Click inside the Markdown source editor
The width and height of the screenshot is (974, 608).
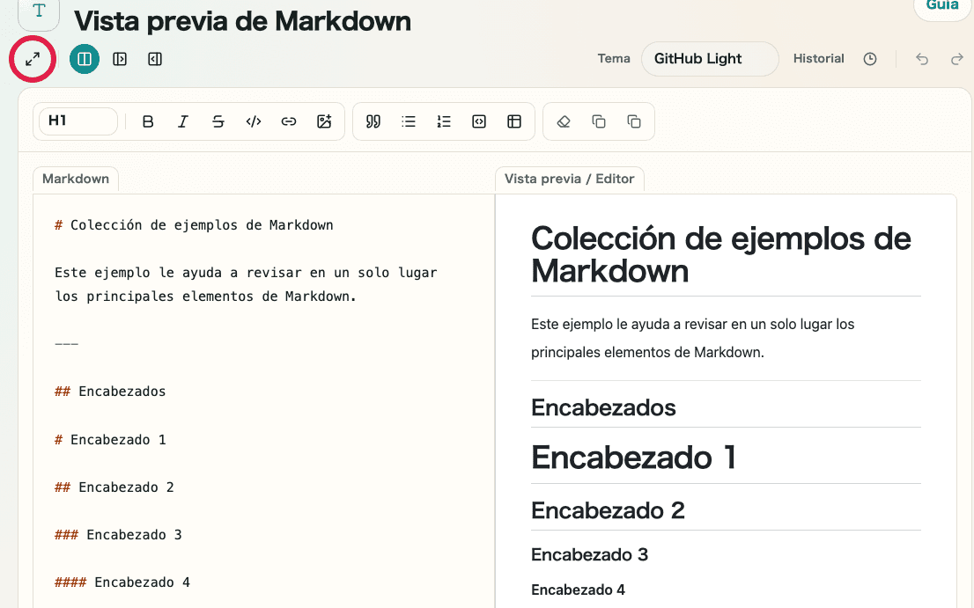[264, 352]
